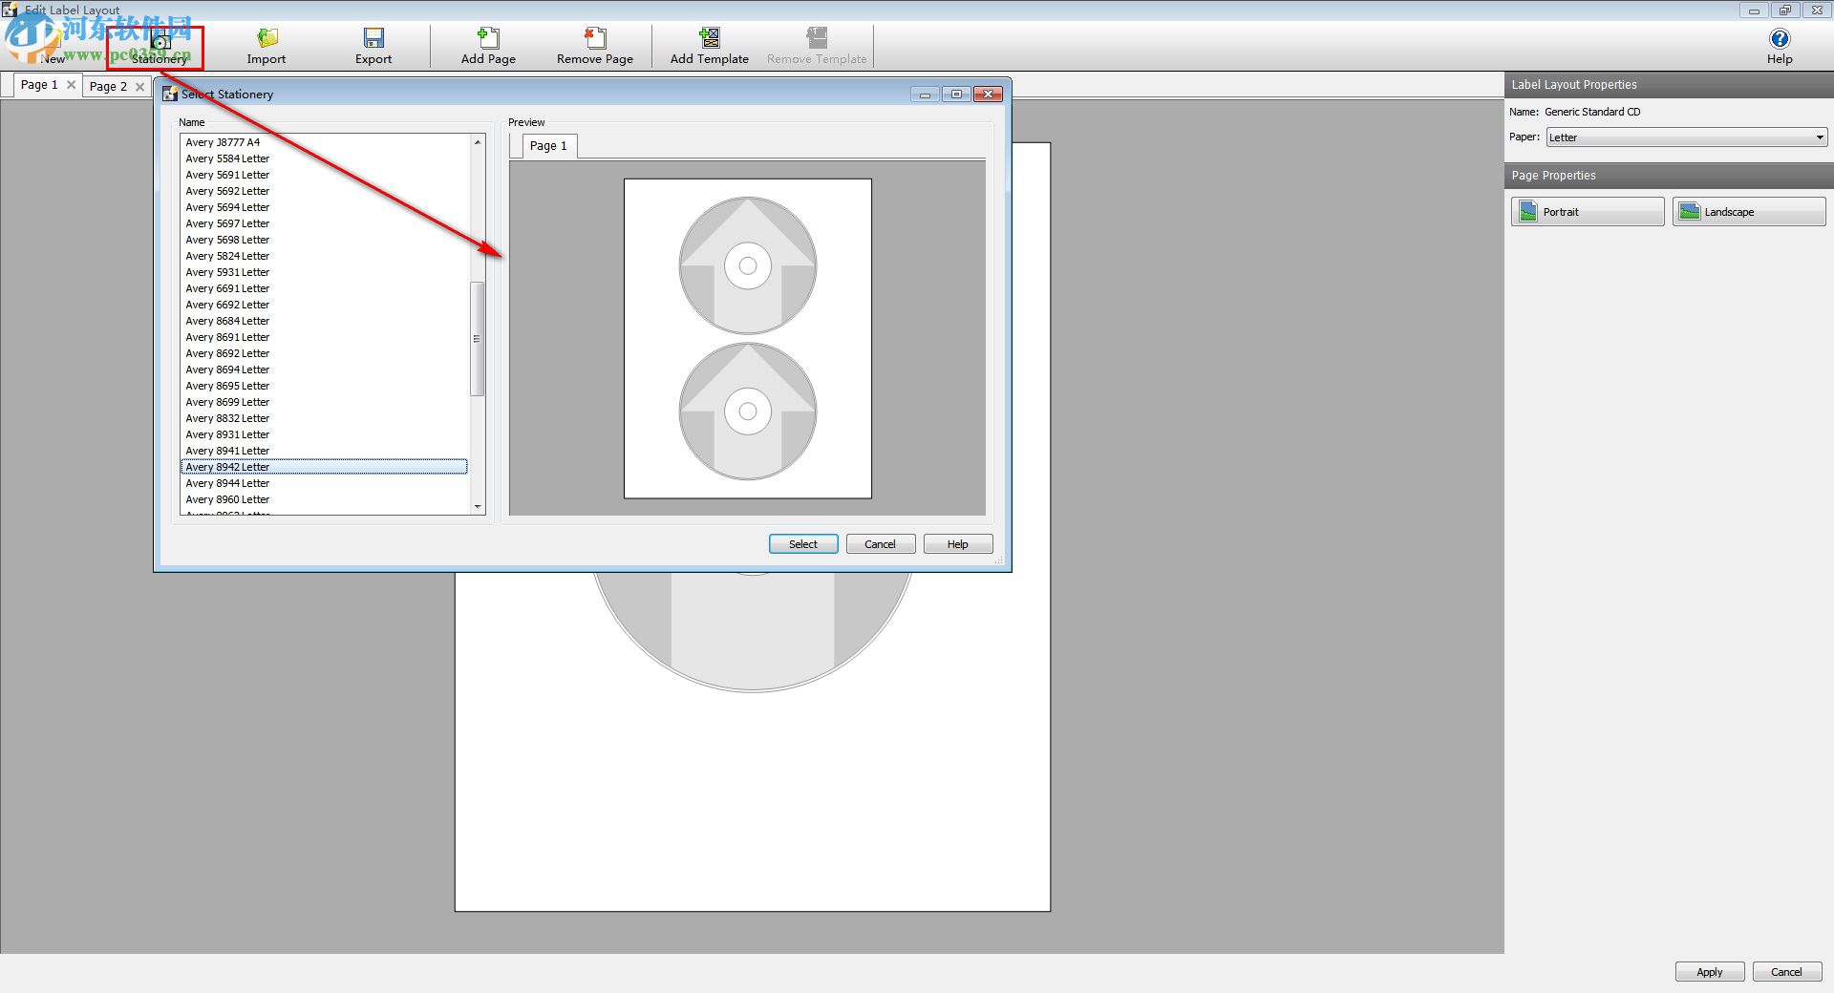The height and width of the screenshot is (993, 1834).
Task: Click the Import toolbar icon
Action: (266, 43)
